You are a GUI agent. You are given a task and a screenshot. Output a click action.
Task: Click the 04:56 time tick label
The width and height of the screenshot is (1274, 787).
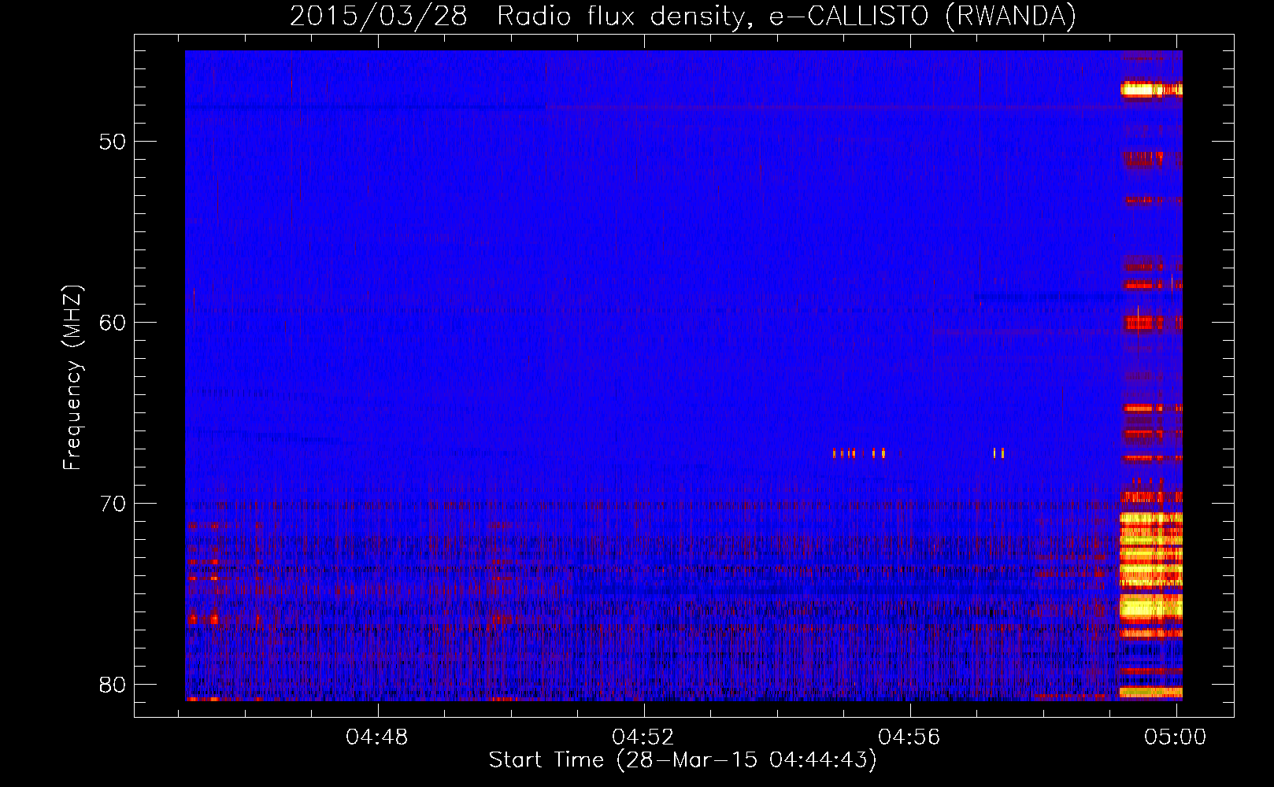(x=909, y=737)
